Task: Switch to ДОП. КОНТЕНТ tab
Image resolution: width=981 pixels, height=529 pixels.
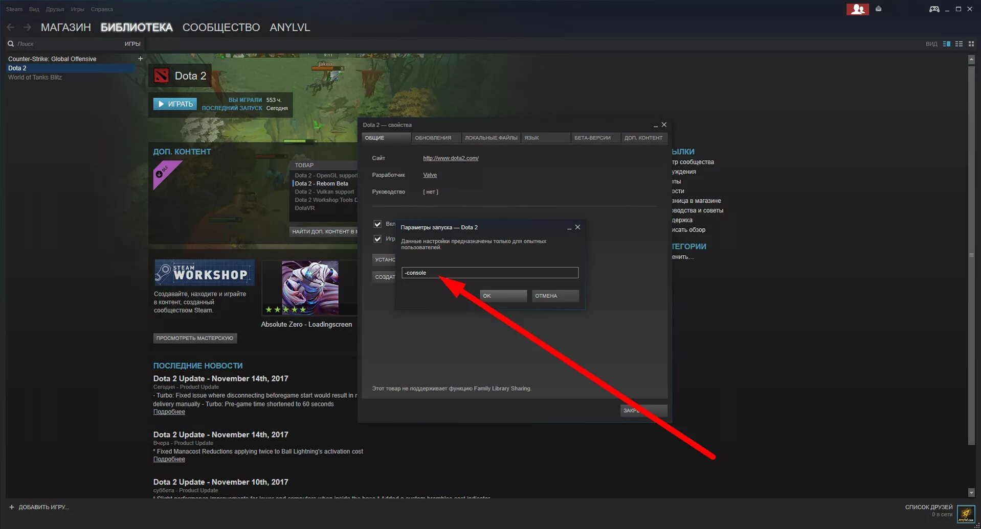Action: (644, 138)
